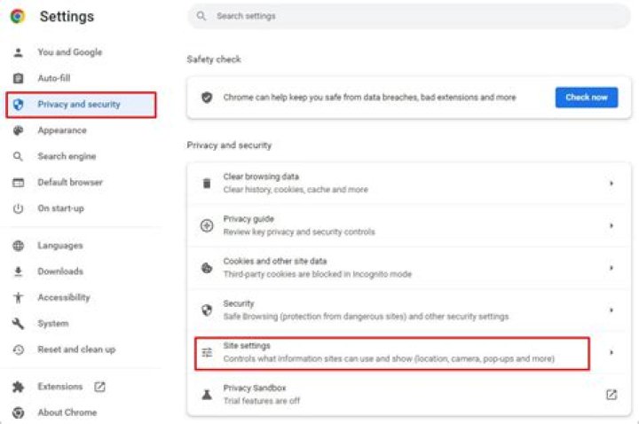Click the magnifier icon in search bar
The width and height of the screenshot is (639, 424).
[202, 16]
